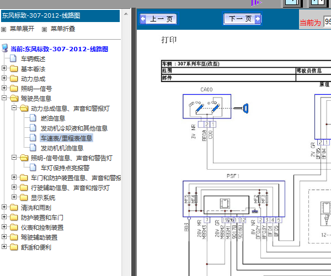
Task: Select the 车速表/里程表信息 item
Action: [x=67, y=138]
